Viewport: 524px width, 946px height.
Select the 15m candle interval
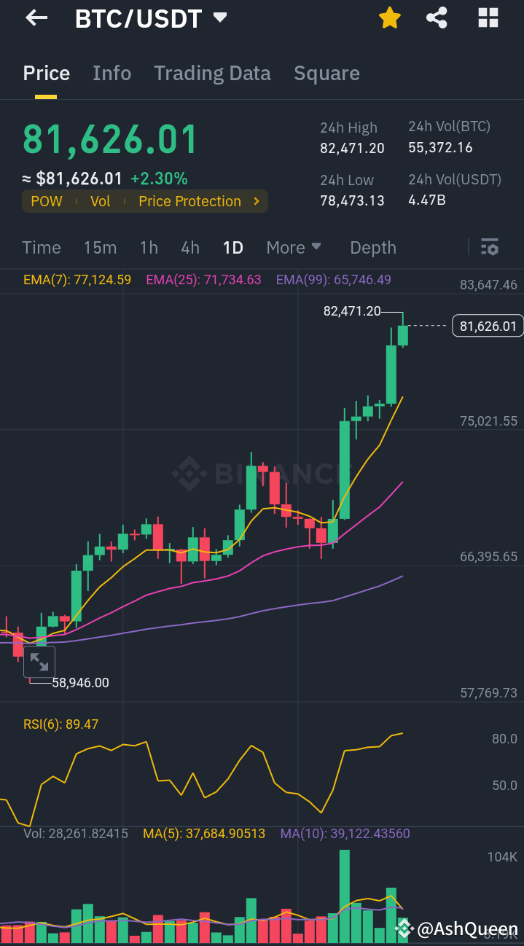(100, 248)
